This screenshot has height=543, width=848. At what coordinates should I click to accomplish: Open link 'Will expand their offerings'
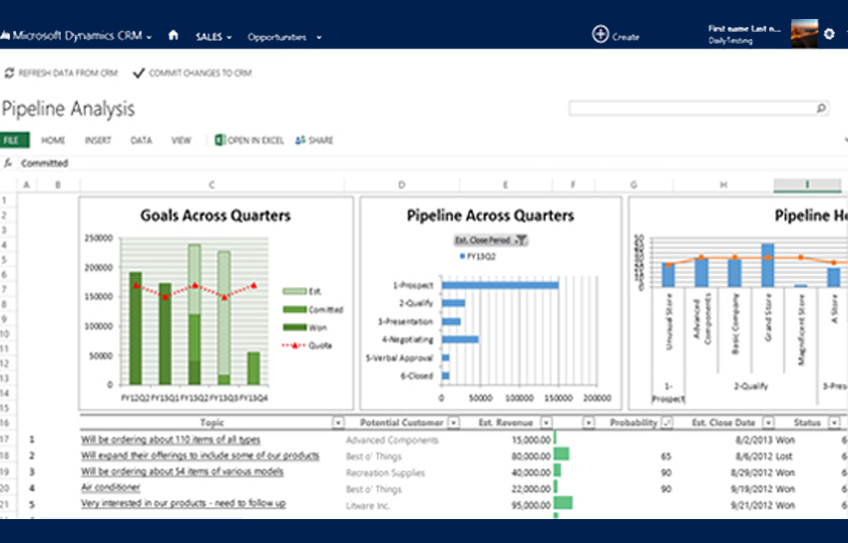pos(201,455)
